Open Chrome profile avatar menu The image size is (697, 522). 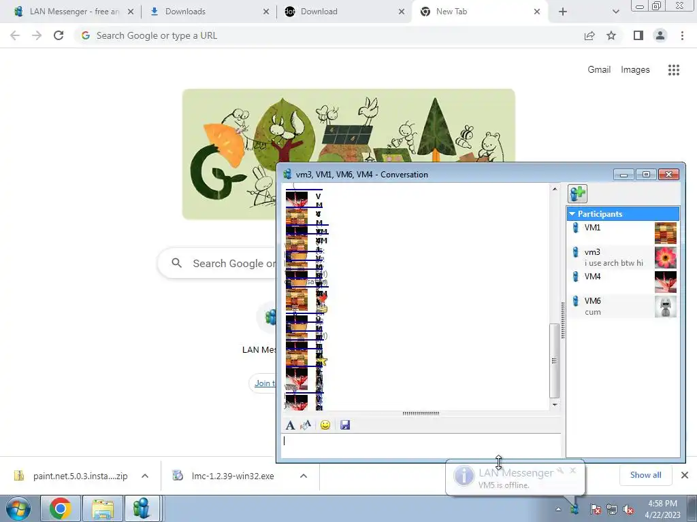click(x=660, y=35)
